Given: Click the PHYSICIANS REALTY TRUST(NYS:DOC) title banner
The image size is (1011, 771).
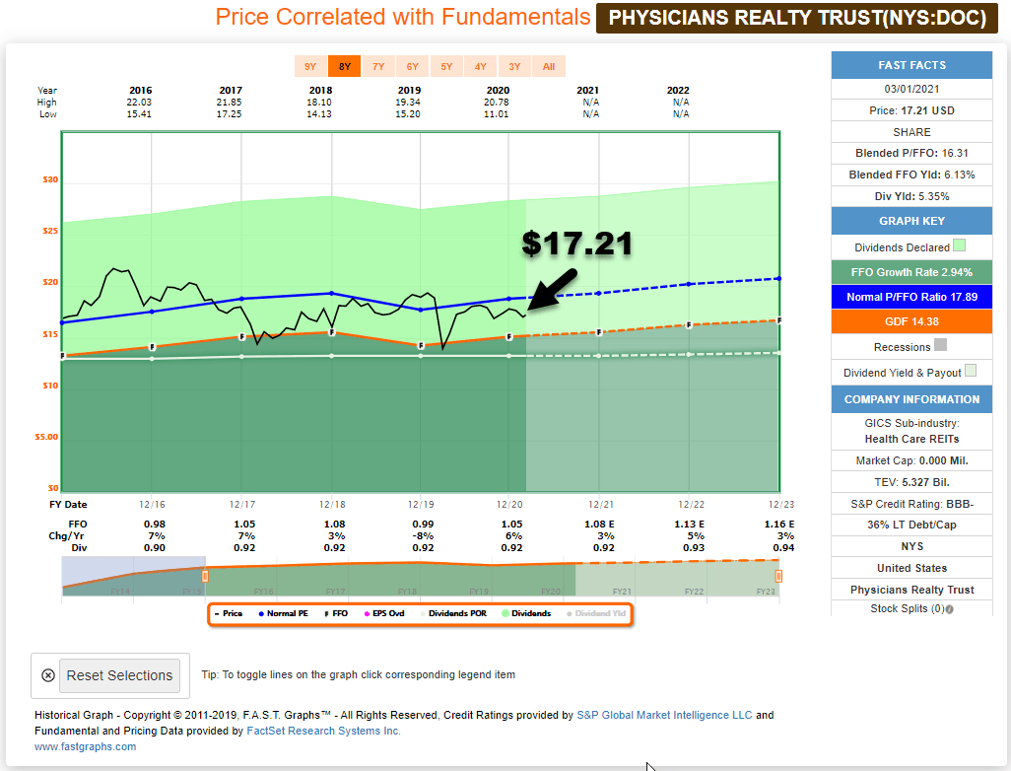Looking at the screenshot, I should (797, 18).
